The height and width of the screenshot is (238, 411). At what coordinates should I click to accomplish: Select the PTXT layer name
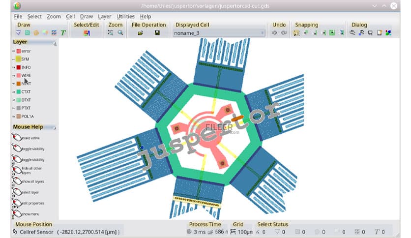point(26,108)
